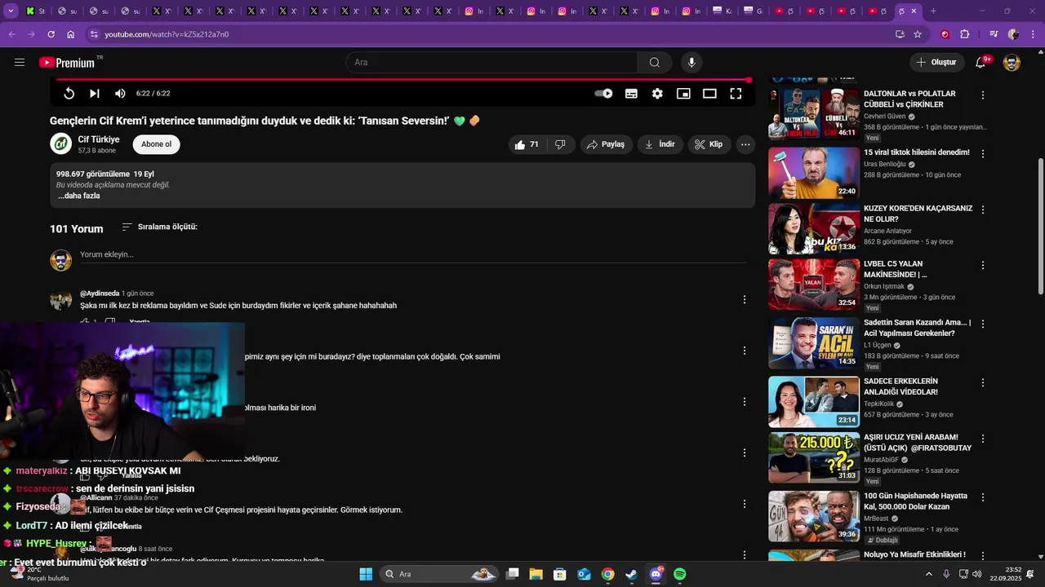The height and width of the screenshot is (587, 1045).
Task: Open Discord from the taskbar
Action: 656,574
